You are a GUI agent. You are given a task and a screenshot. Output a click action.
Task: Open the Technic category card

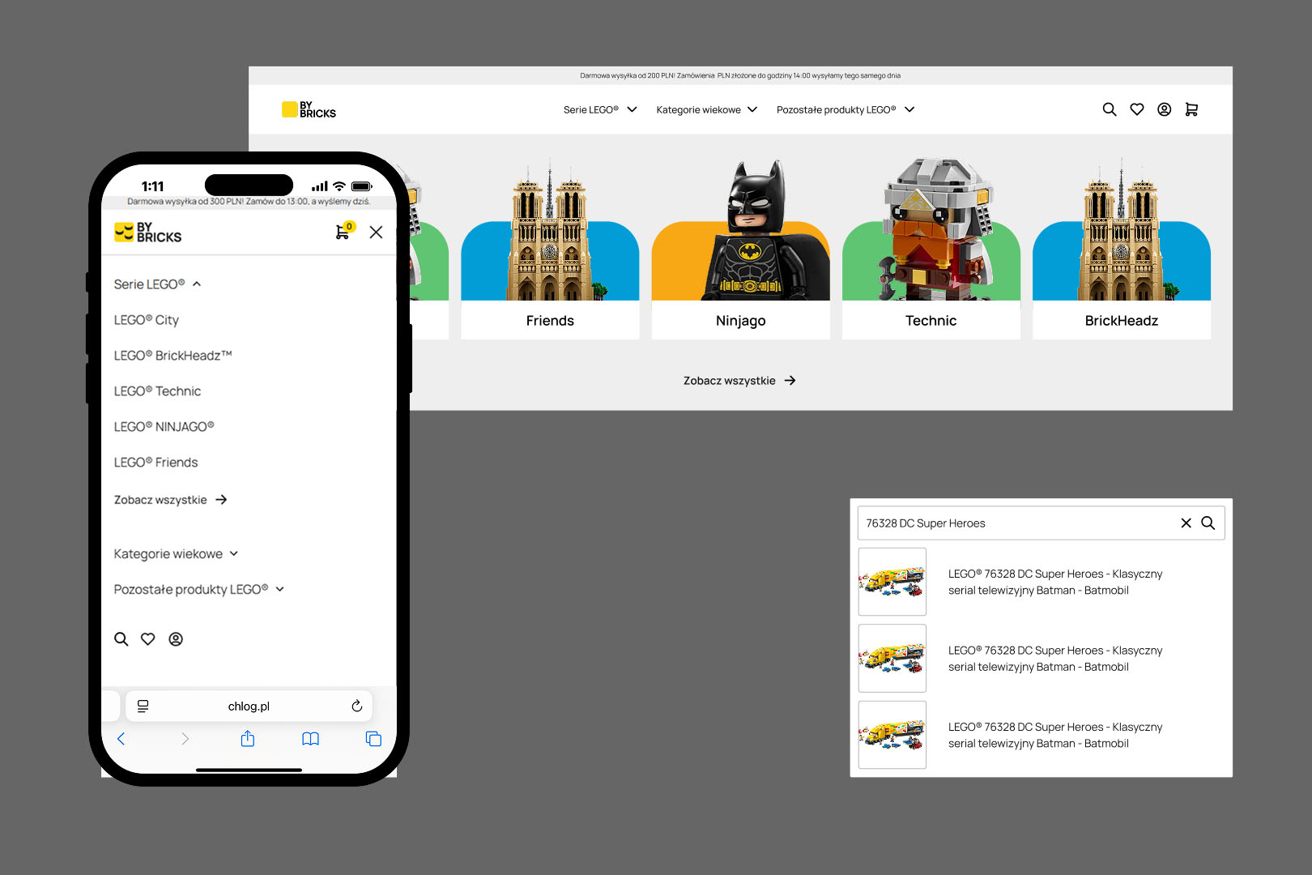[931, 248]
